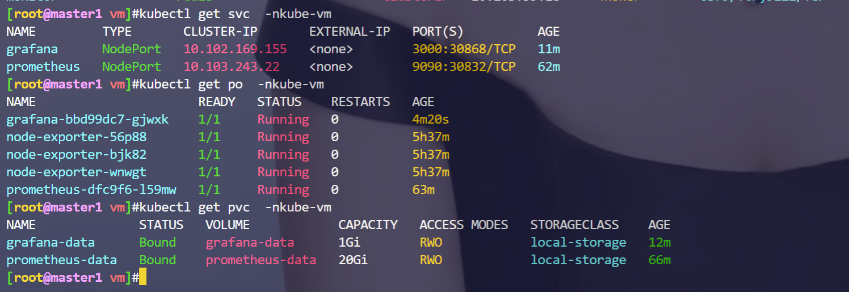Select port mapping 3000:30868/TCP

click(464, 49)
